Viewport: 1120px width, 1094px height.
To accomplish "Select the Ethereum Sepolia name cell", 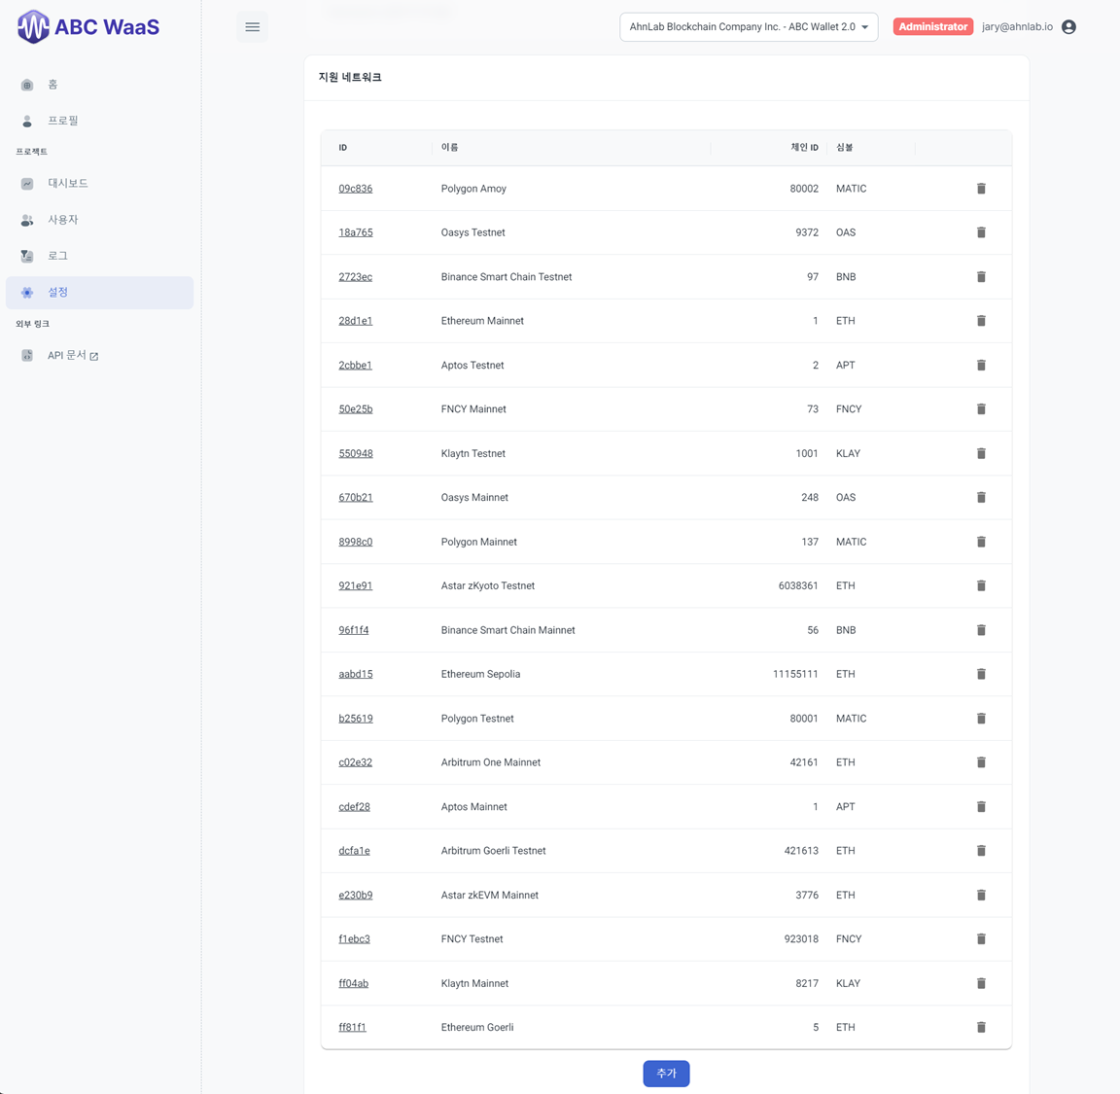I will [x=480, y=674].
